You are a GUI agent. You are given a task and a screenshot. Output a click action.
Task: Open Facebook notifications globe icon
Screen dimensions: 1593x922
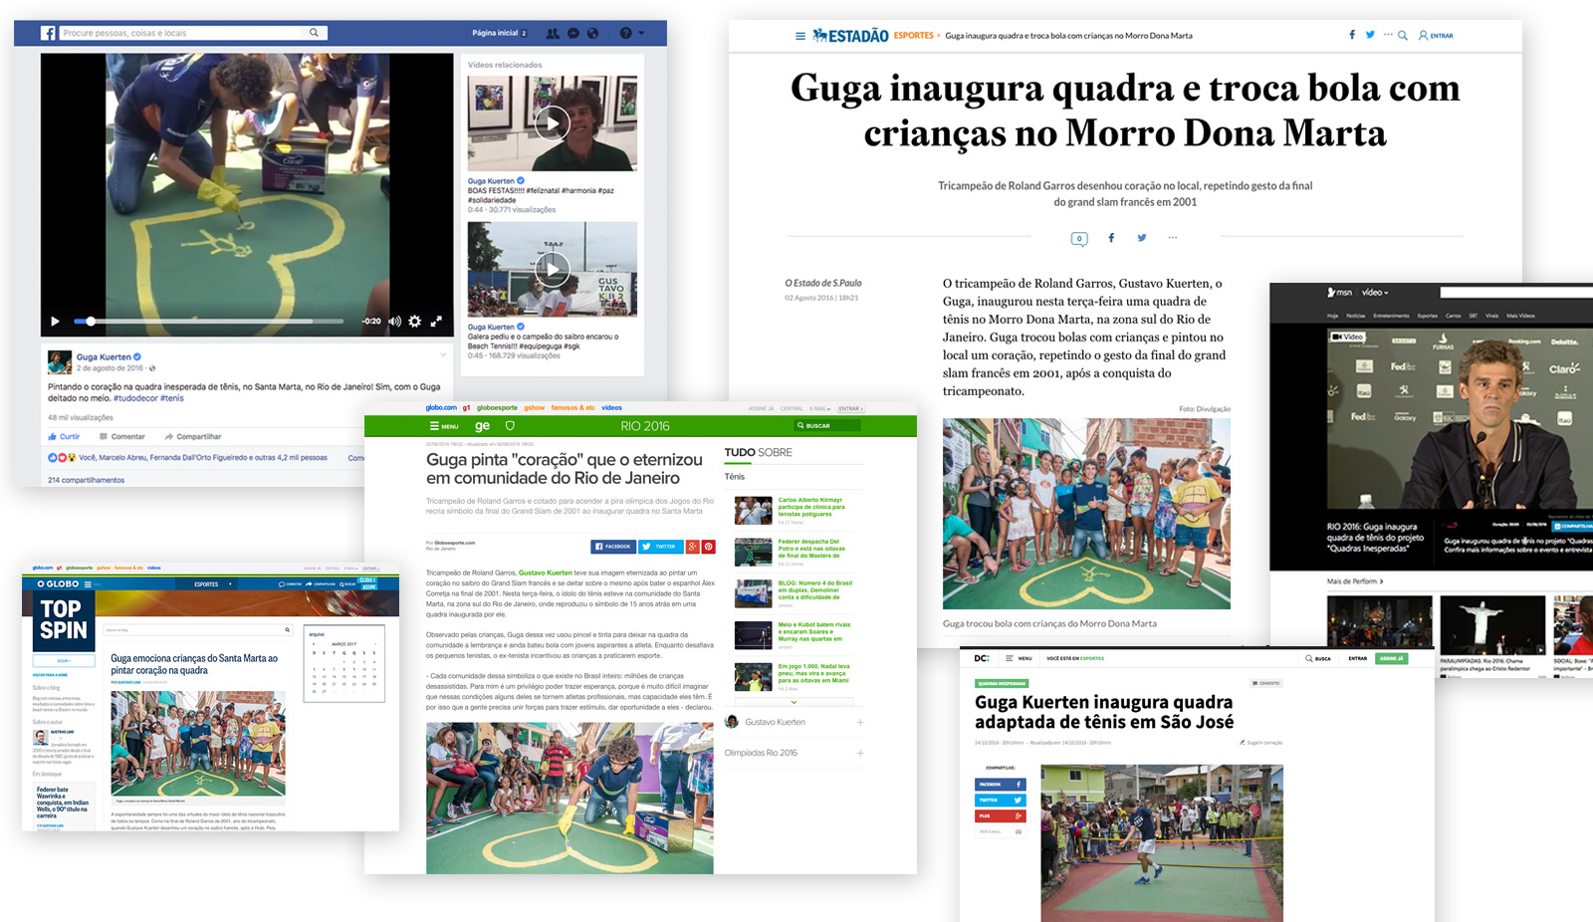coord(593,33)
